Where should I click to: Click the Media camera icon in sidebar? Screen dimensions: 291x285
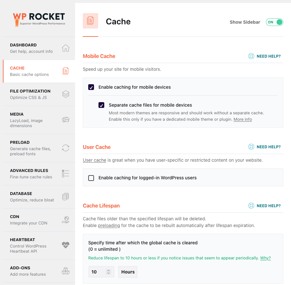pos(65,119)
